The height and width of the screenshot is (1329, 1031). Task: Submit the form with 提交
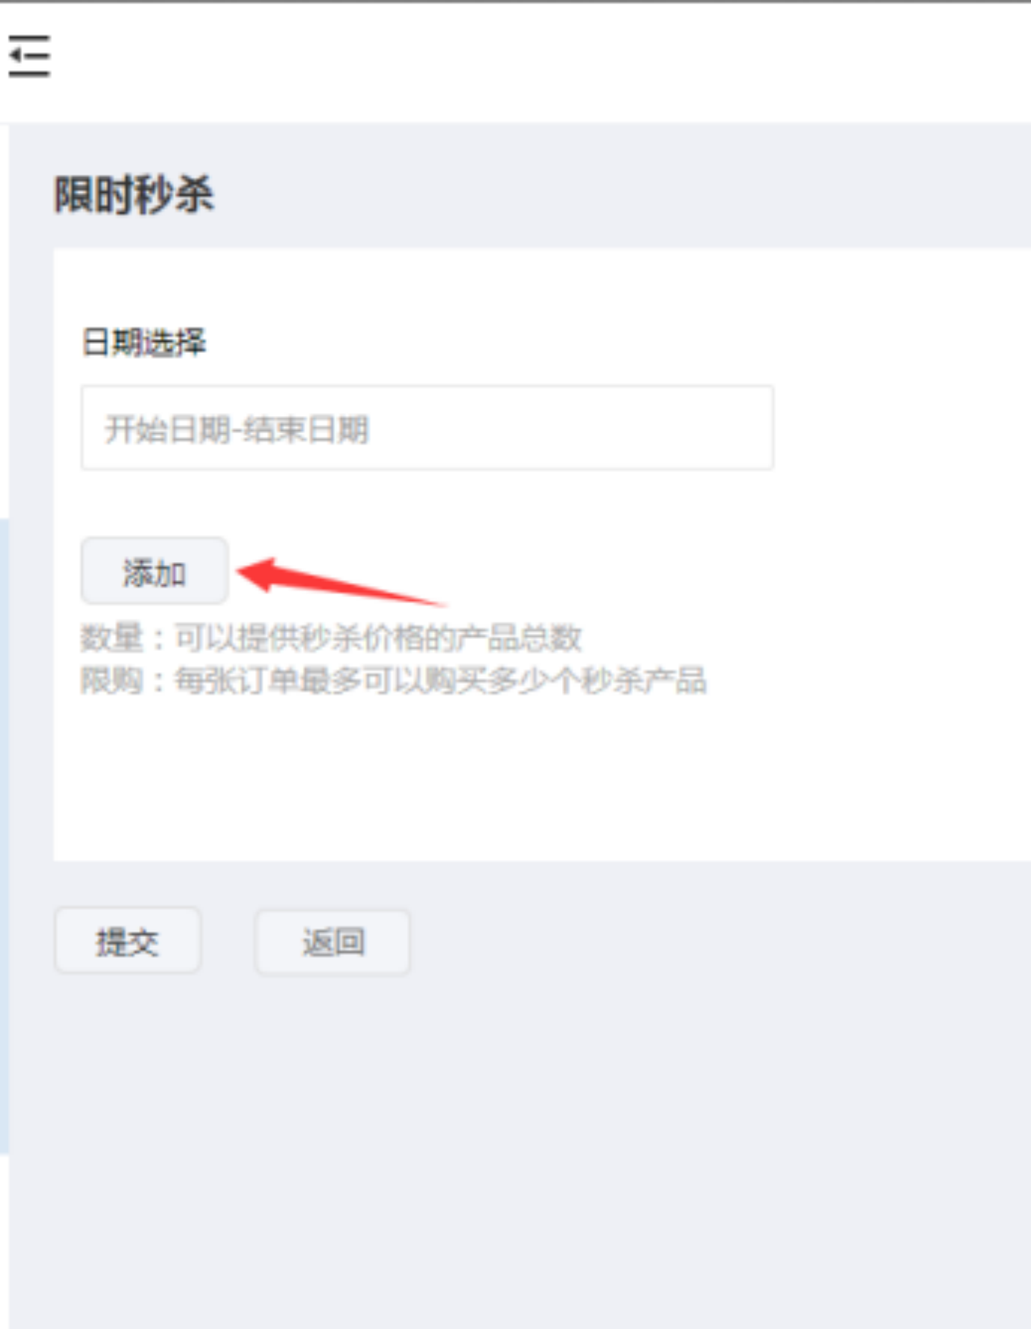tap(127, 940)
